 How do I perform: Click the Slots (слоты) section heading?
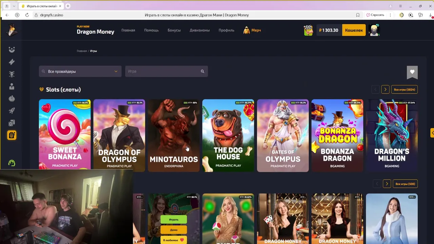pos(63,89)
